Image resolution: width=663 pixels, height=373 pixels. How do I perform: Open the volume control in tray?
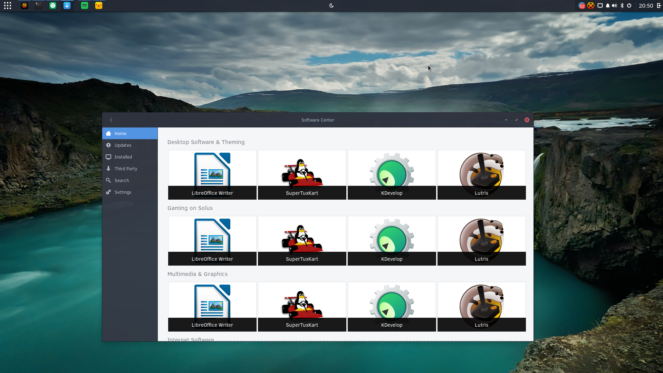(x=614, y=6)
